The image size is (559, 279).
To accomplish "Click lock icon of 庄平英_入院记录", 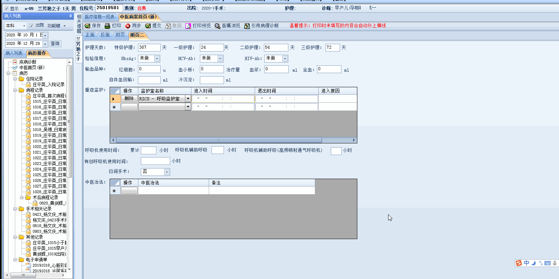I will (28, 84).
